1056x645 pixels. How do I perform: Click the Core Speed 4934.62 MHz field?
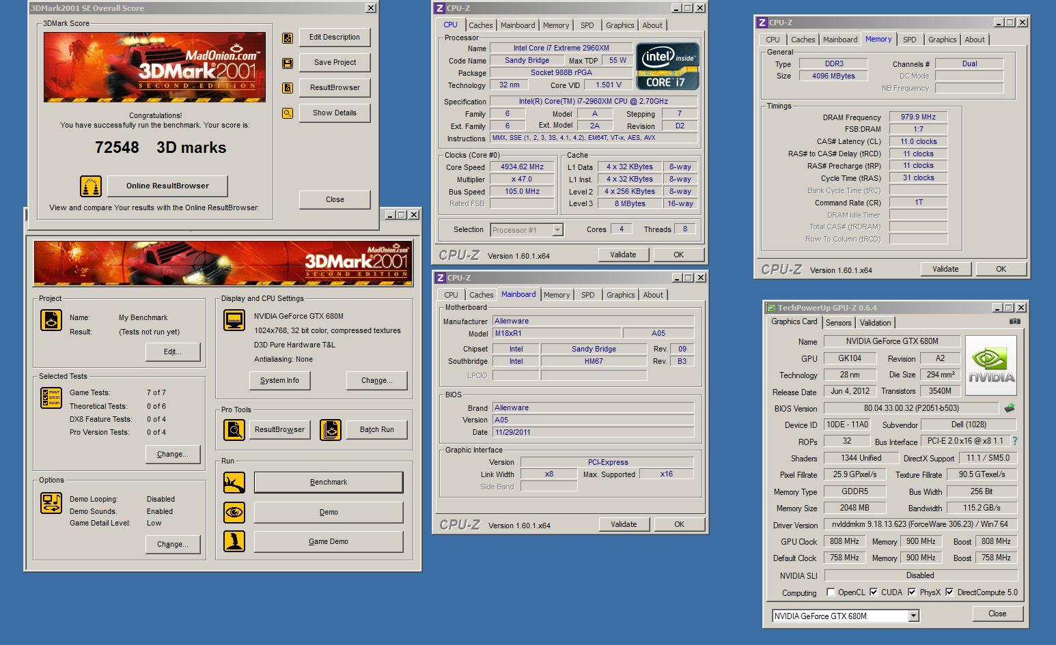coord(523,167)
